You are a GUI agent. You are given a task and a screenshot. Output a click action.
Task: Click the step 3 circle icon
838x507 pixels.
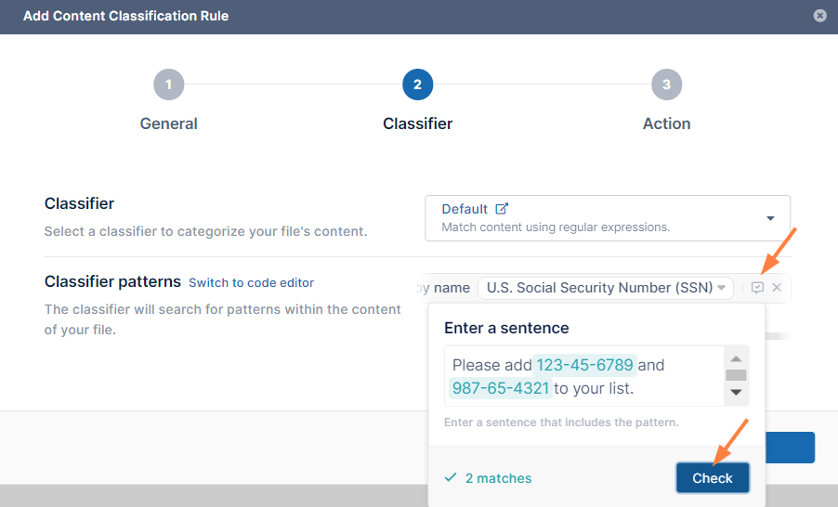pos(666,84)
